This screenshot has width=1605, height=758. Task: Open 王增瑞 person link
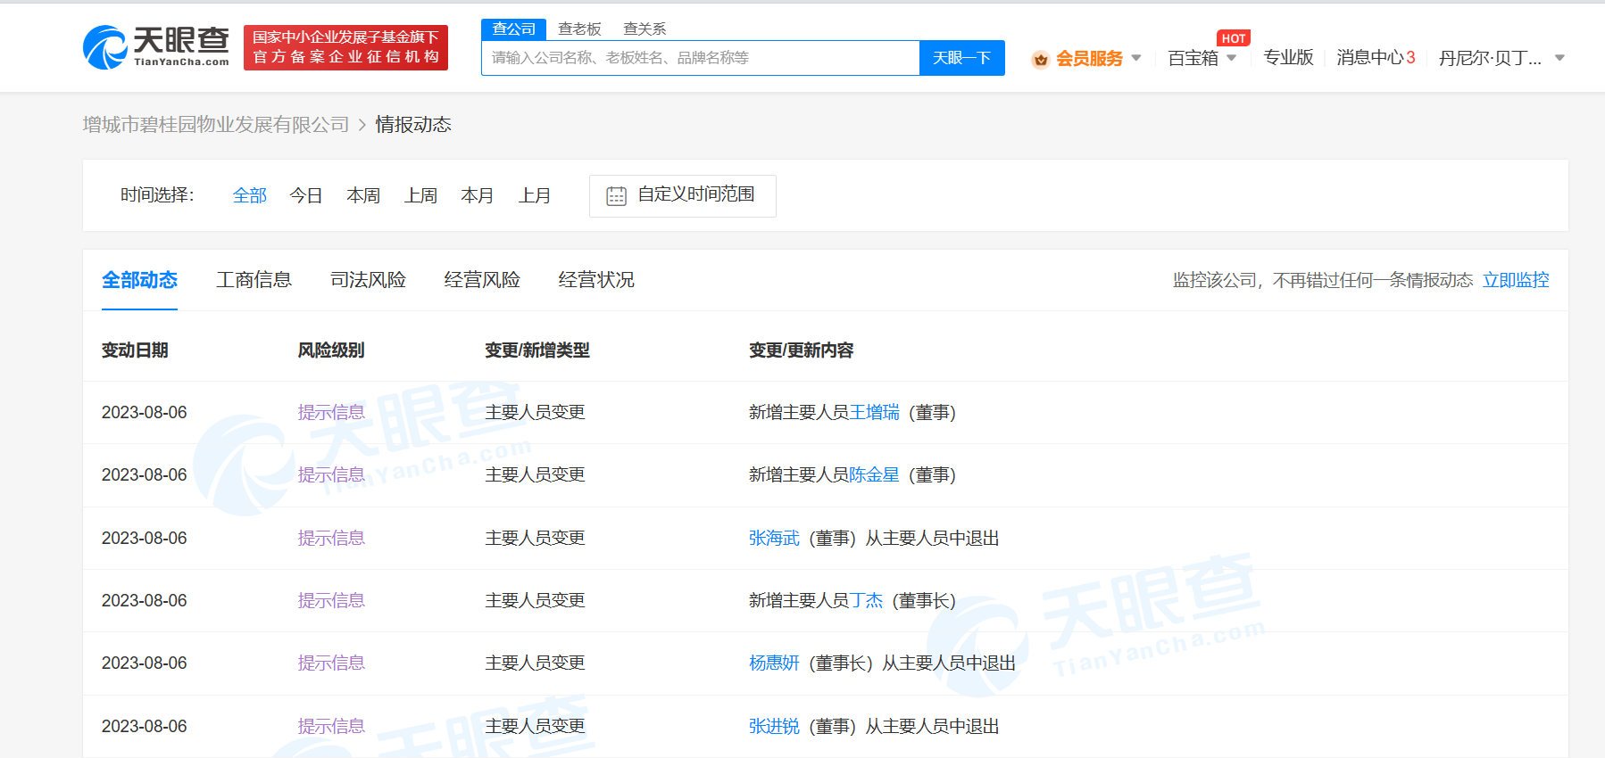coord(874,412)
